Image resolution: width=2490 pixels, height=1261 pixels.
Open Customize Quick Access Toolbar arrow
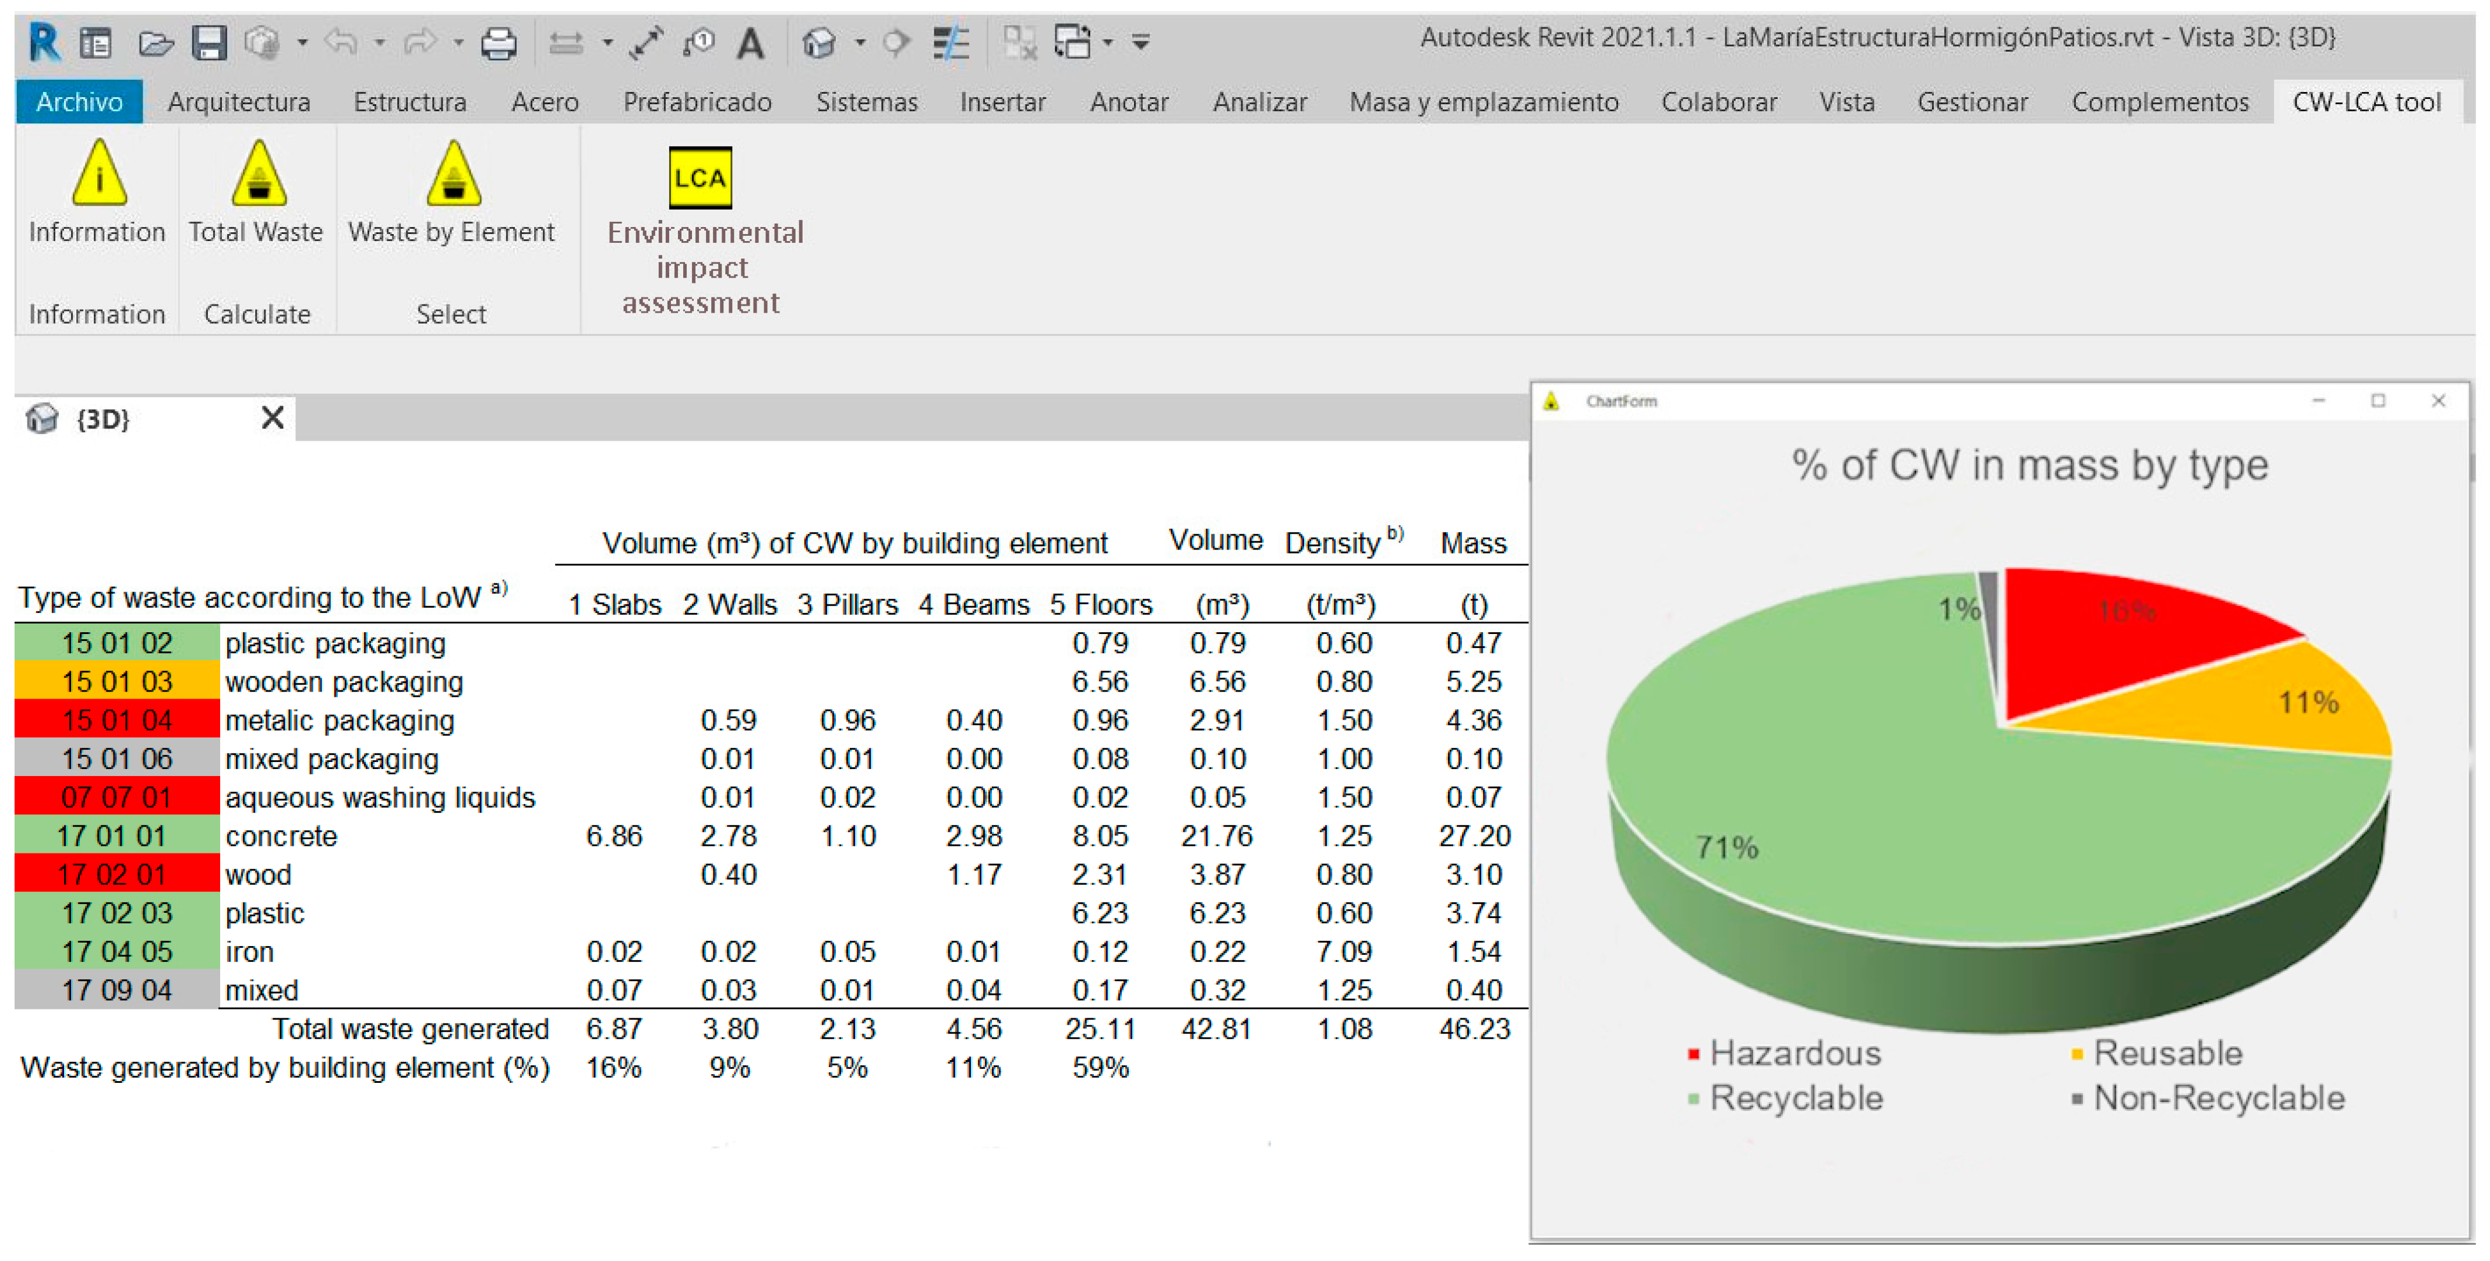tap(1140, 42)
